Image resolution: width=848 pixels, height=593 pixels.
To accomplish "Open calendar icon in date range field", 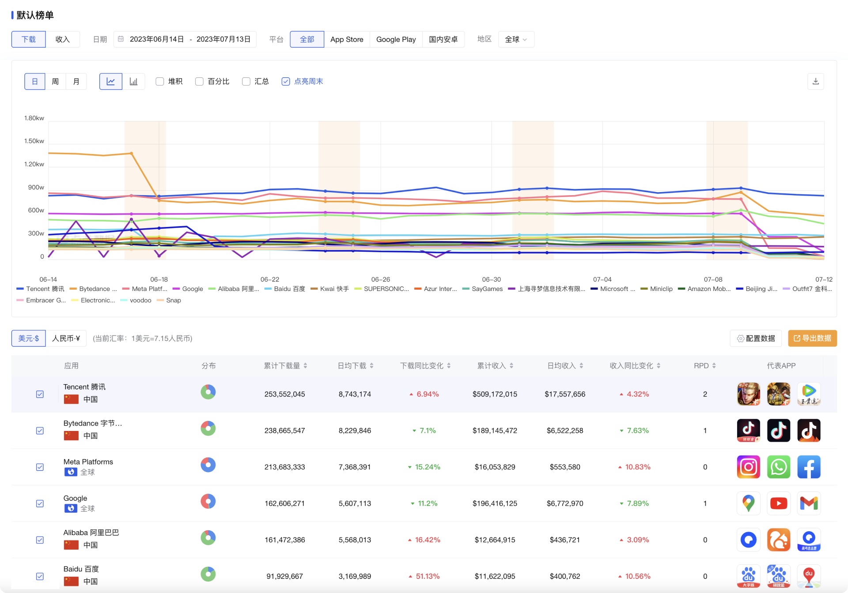I will 121,39.
